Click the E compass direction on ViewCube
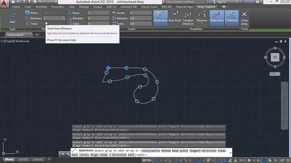The image size is (291, 163). (x=284, y=58)
